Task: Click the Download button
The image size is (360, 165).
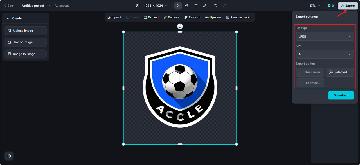Action: [x=341, y=95]
